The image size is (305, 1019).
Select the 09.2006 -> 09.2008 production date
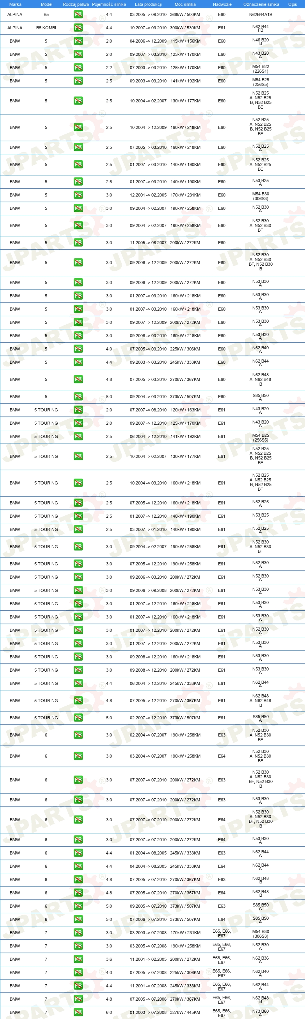[x=148, y=590]
